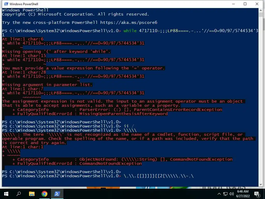Viewport: 265px width, 199px height.
Task: Launch File Explorer from taskbar
Action: click(x=32, y=194)
